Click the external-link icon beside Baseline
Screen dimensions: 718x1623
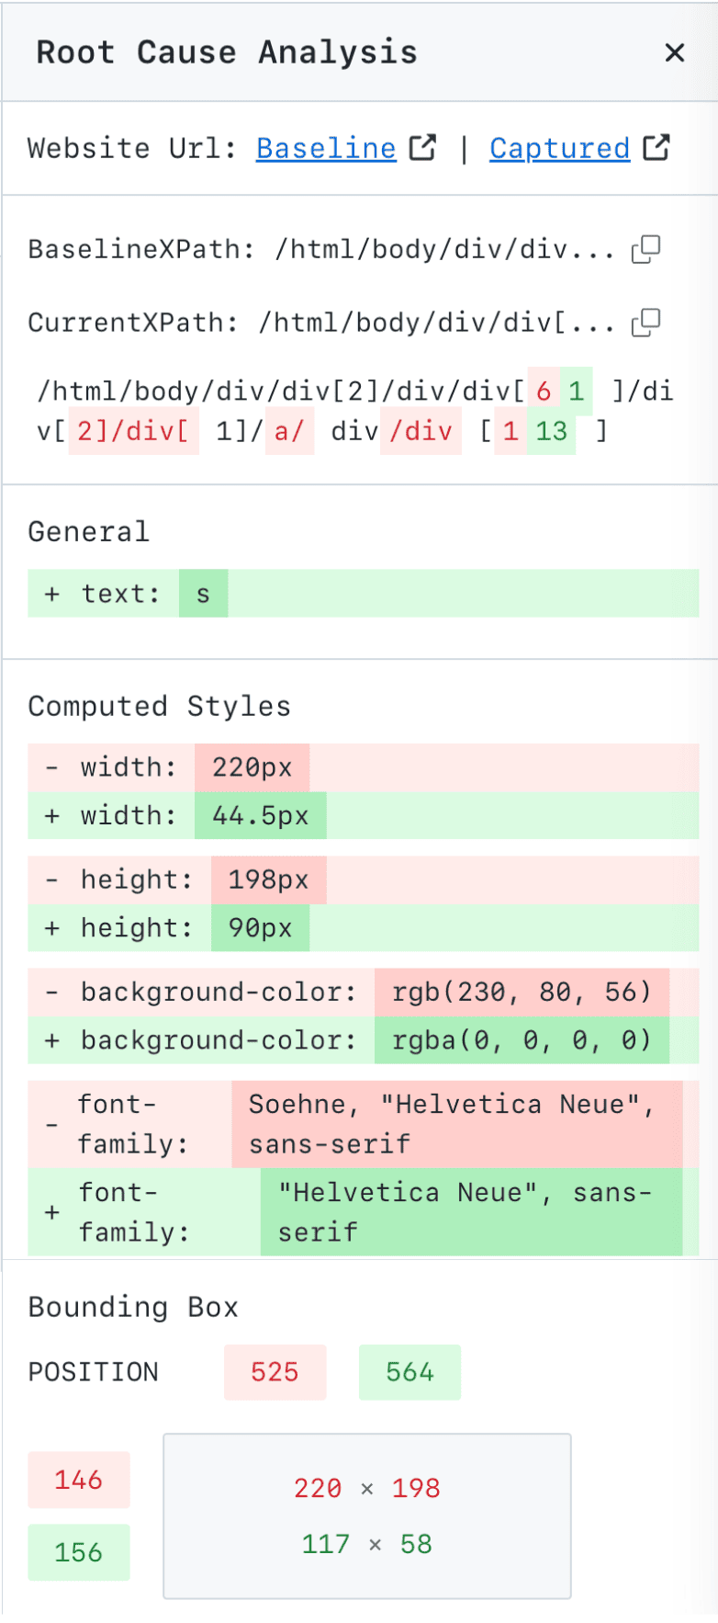[422, 147]
